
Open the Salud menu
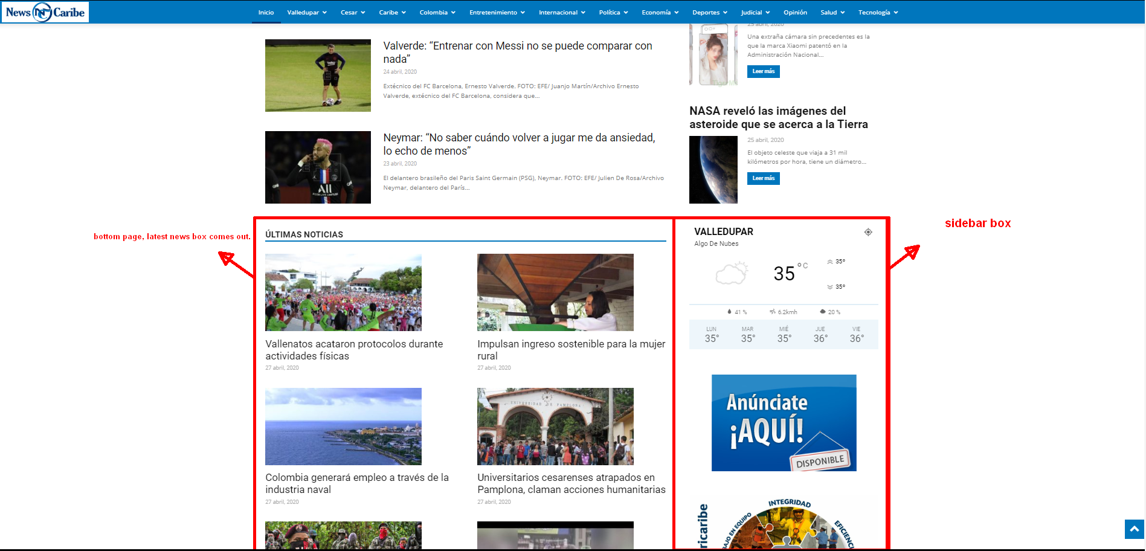pyautogui.click(x=832, y=12)
